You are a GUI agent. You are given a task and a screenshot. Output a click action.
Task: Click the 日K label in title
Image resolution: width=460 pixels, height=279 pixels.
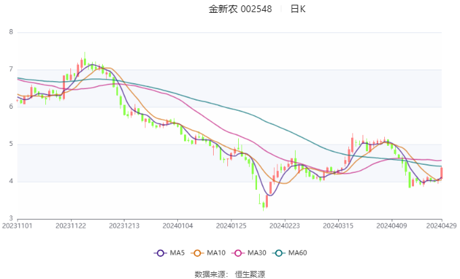298,9
